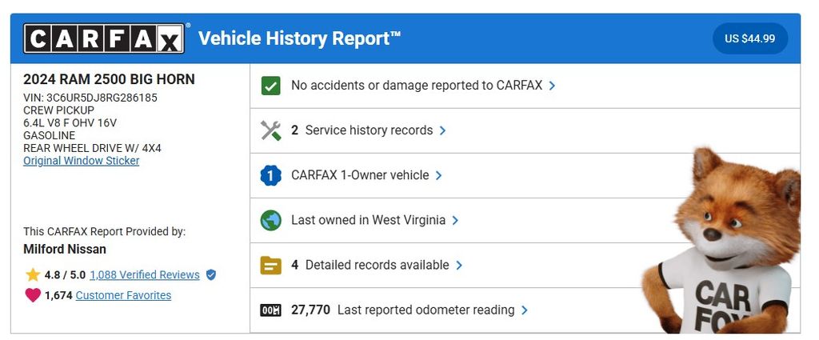Click the globe last-owned location icon
The height and width of the screenshot is (340, 819).
(x=271, y=220)
